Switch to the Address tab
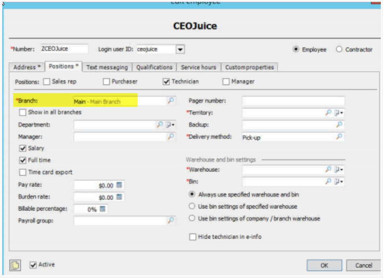This screenshot has height=278, width=383. click(x=27, y=67)
